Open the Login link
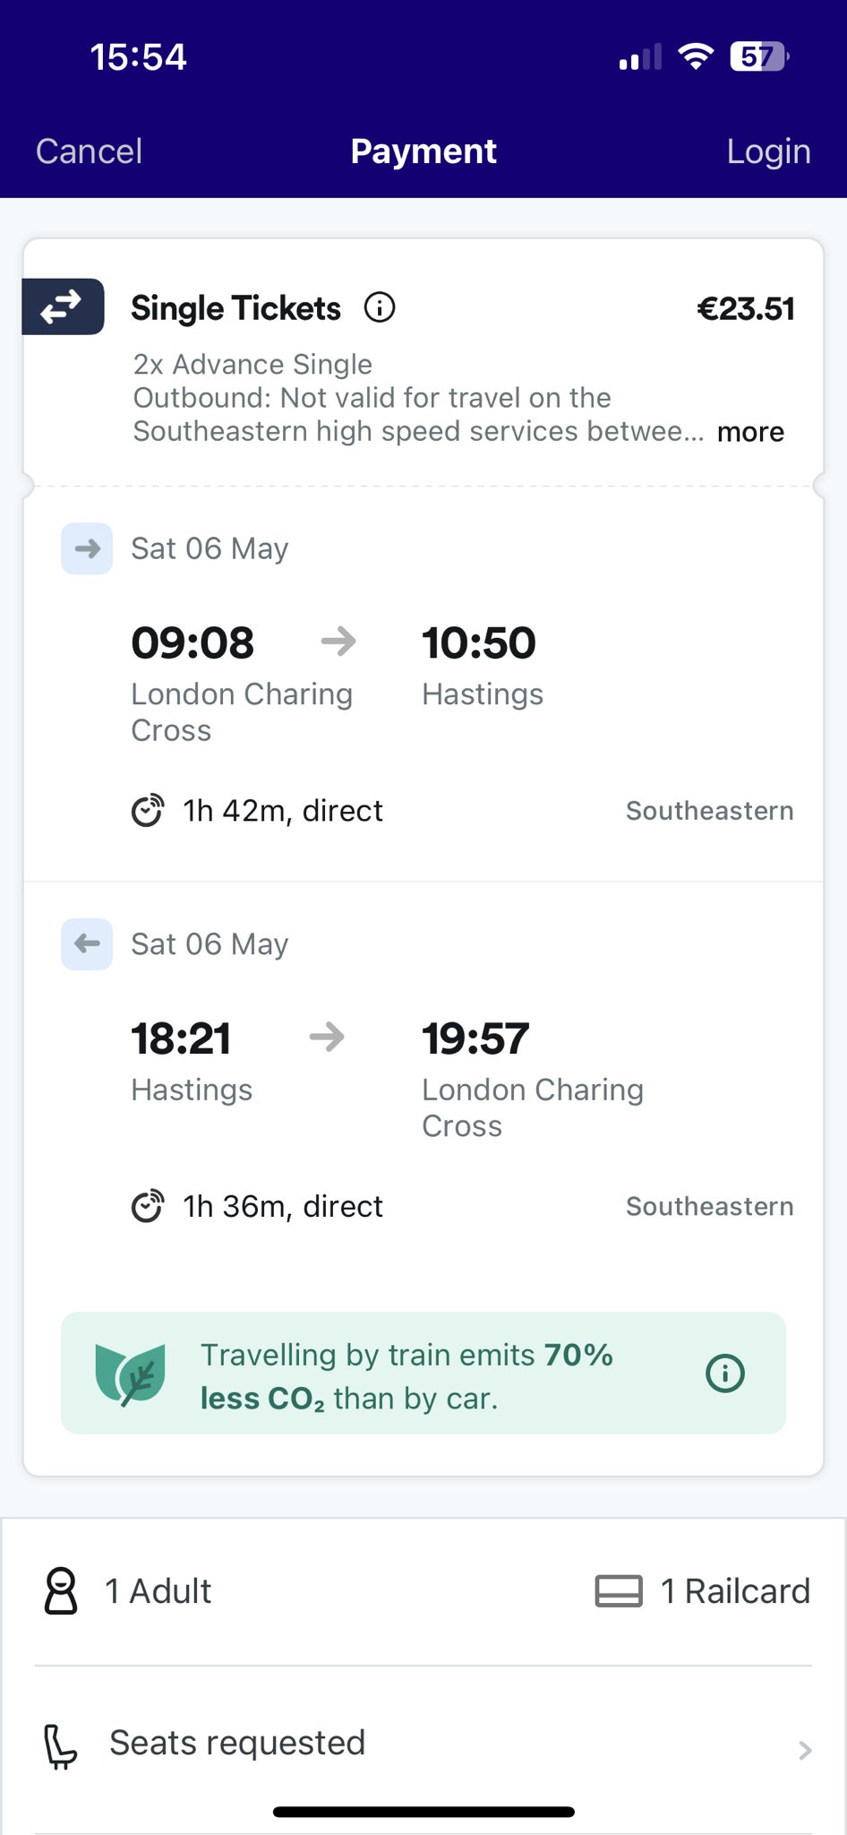The height and width of the screenshot is (1835, 847). (x=768, y=151)
